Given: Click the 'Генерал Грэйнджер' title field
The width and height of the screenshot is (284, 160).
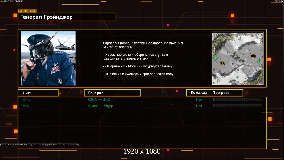Looking at the screenshot, I should pos(67,17).
